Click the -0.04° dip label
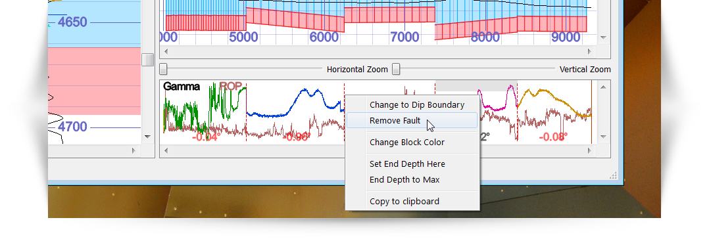 pyautogui.click(x=207, y=137)
